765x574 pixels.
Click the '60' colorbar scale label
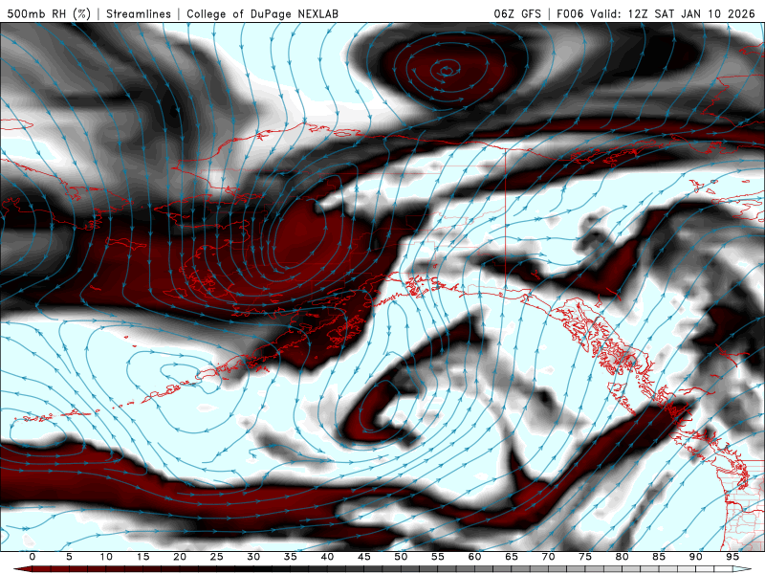474,557
